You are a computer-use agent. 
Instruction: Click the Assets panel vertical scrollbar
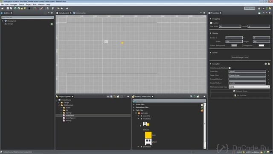coord(205,126)
